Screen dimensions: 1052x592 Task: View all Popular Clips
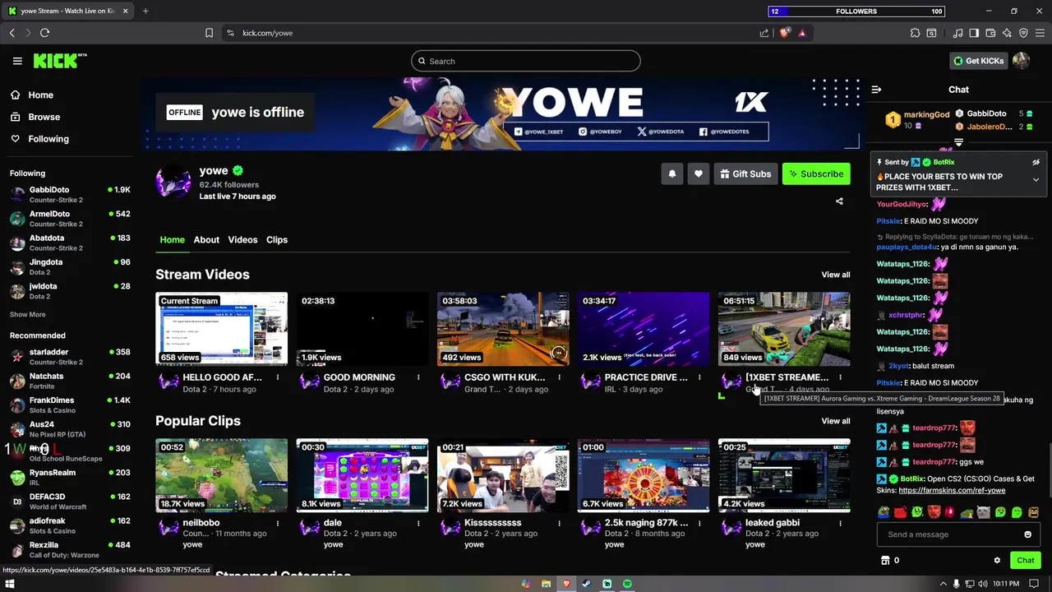835,421
